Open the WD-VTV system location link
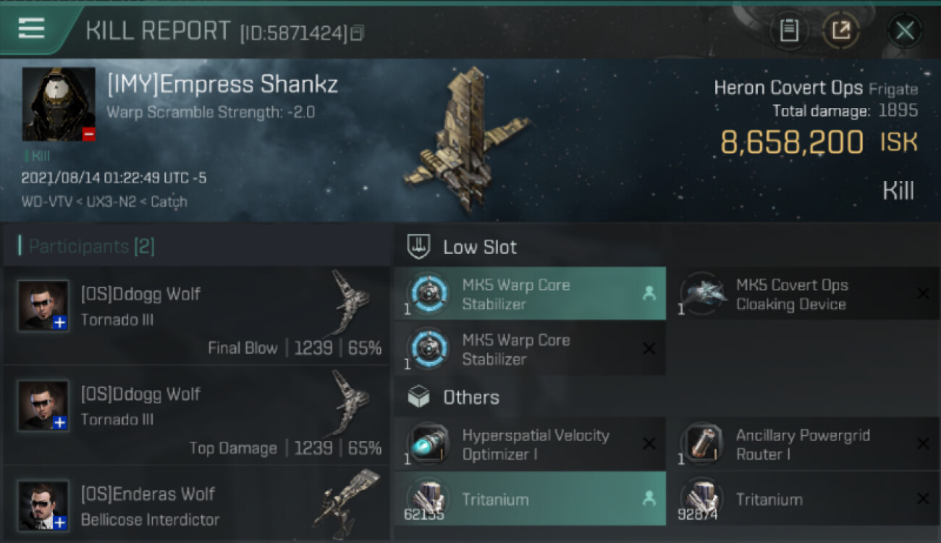The image size is (941, 543). [x=46, y=202]
